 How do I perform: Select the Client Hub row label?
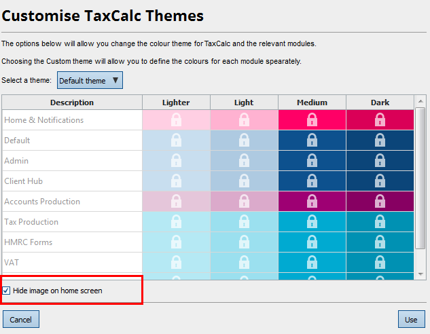pos(24,181)
